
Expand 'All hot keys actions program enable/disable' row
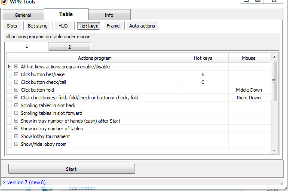coord(16,67)
